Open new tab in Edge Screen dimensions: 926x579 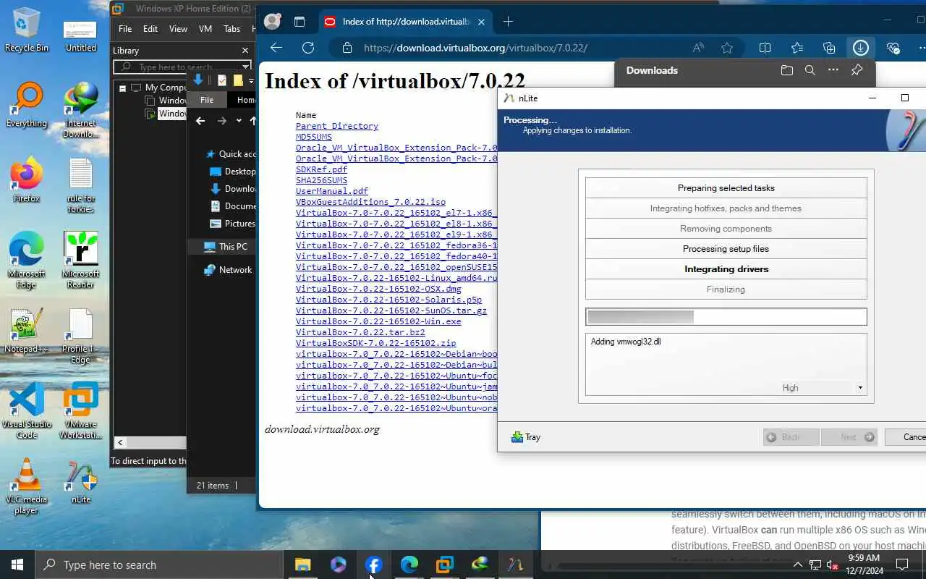pyautogui.click(x=508, y=22)
